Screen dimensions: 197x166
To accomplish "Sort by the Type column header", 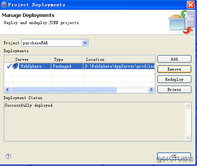I will coord(67,59).
